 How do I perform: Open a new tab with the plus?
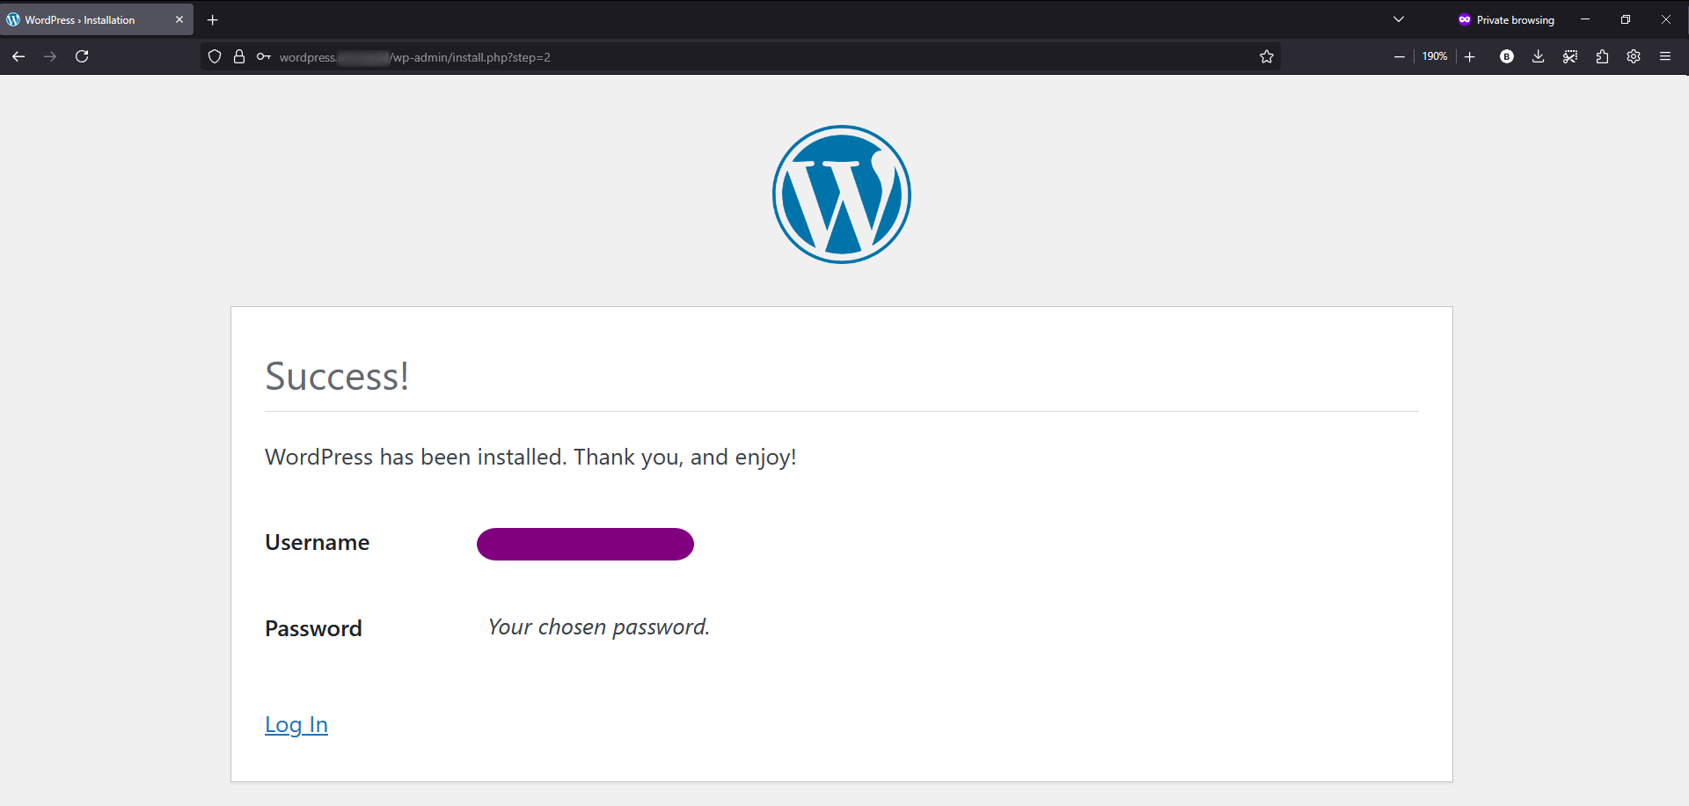pos(213,19)
